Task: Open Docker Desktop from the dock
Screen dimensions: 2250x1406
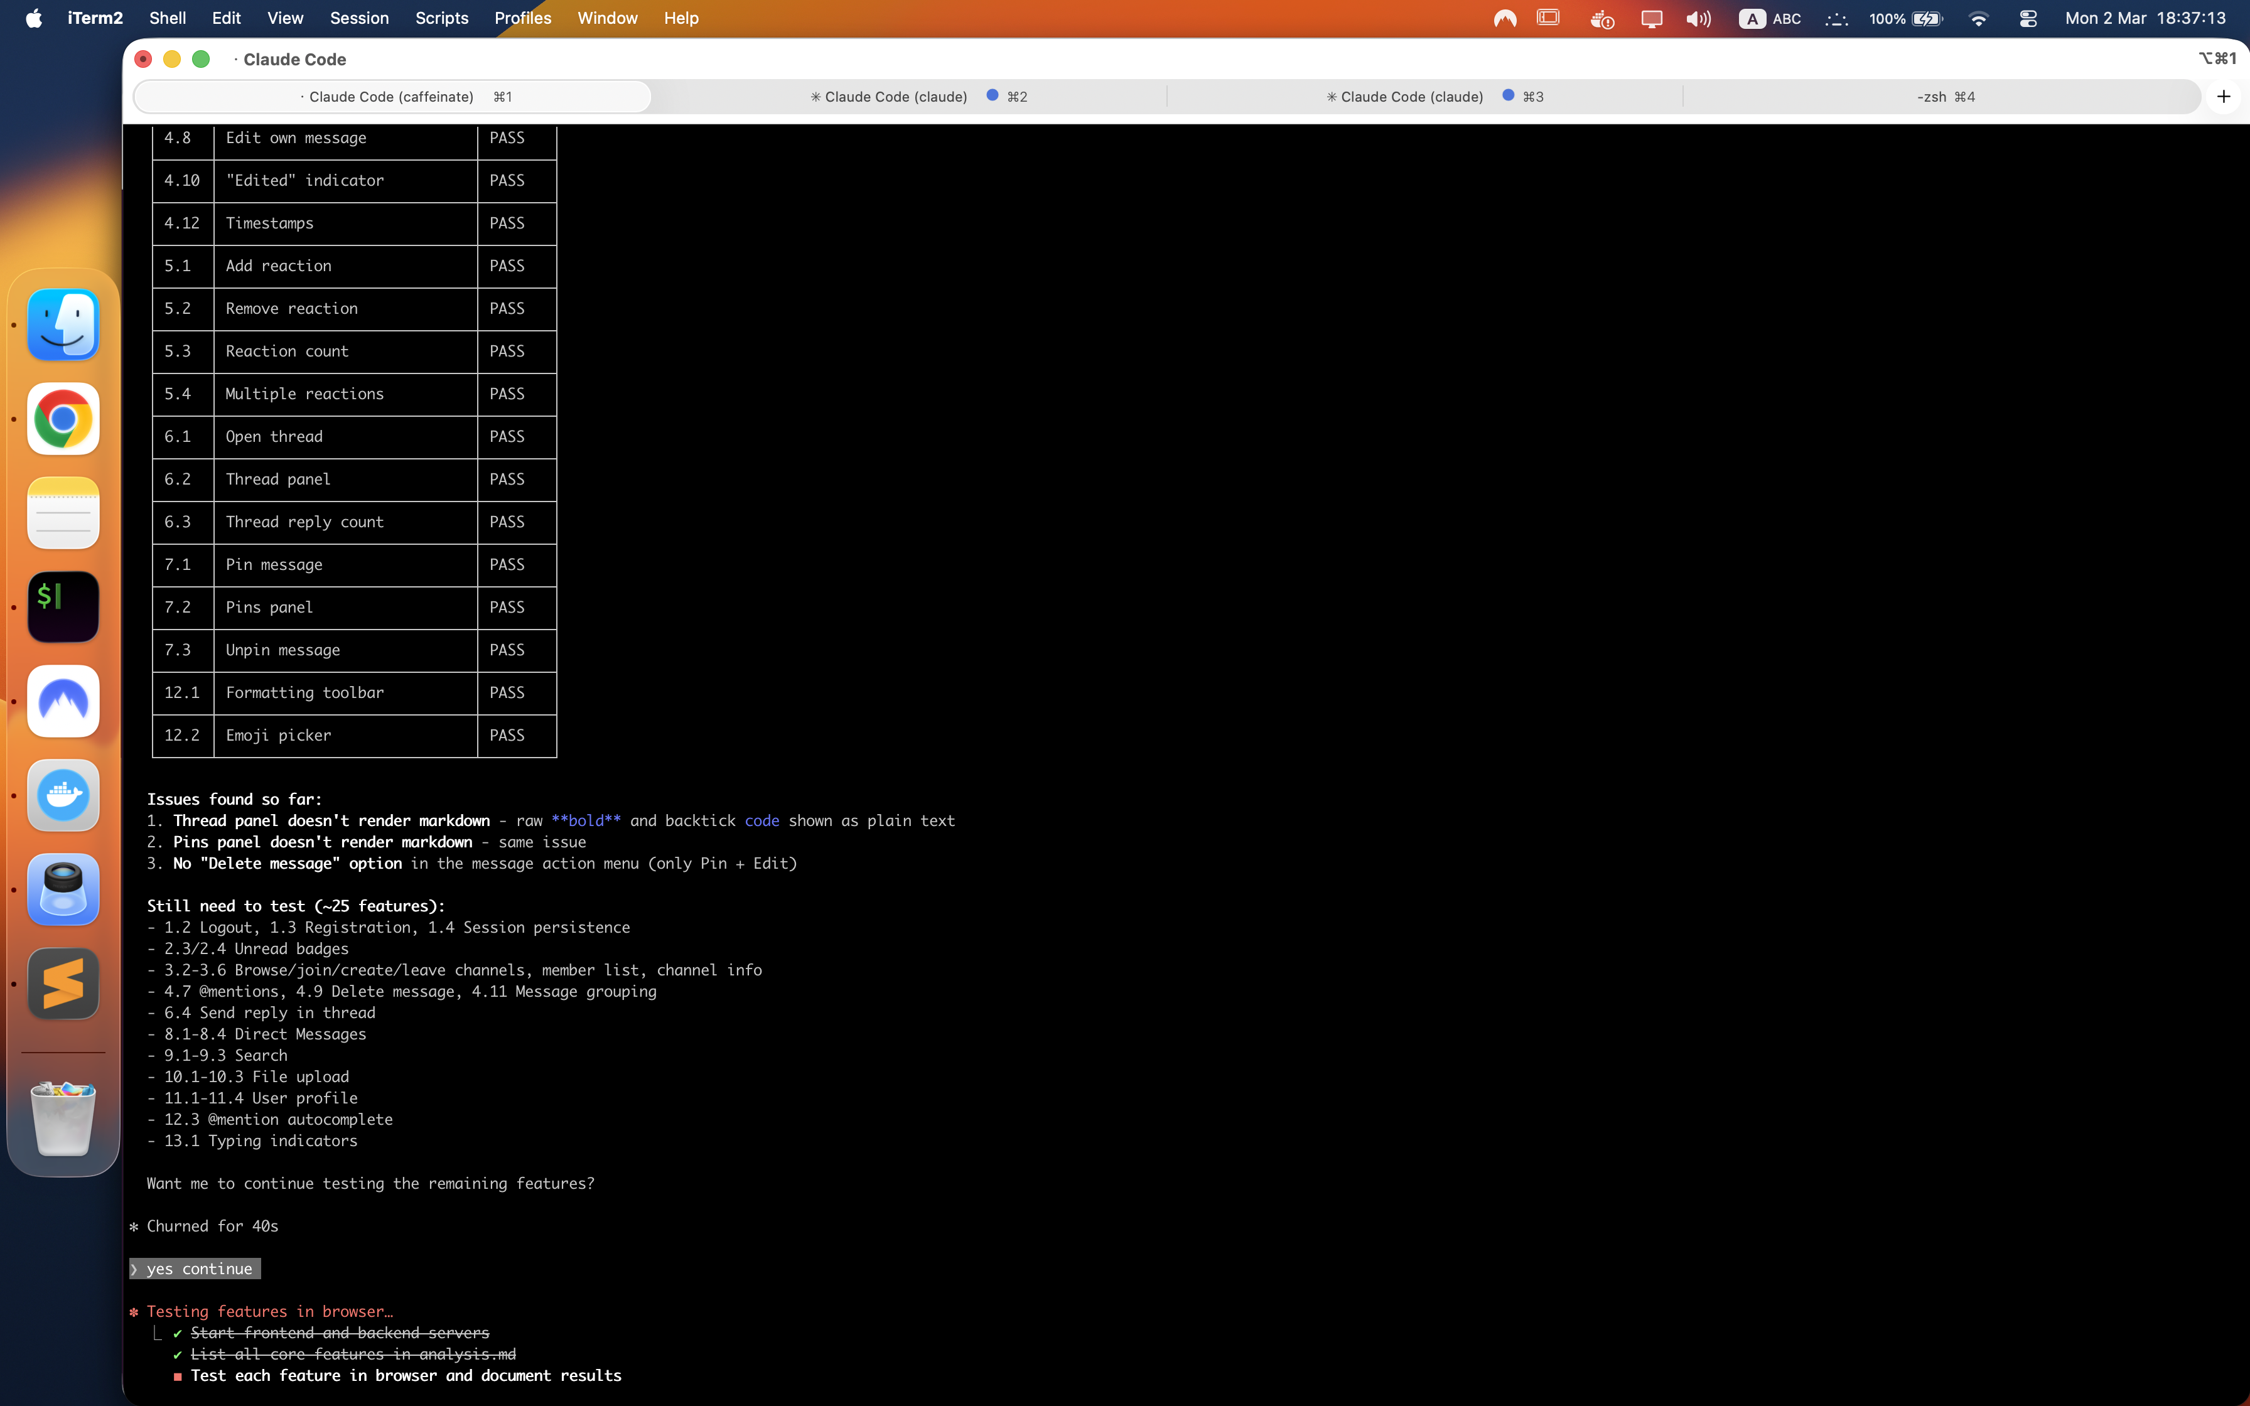Action: (x=63, y=795)
